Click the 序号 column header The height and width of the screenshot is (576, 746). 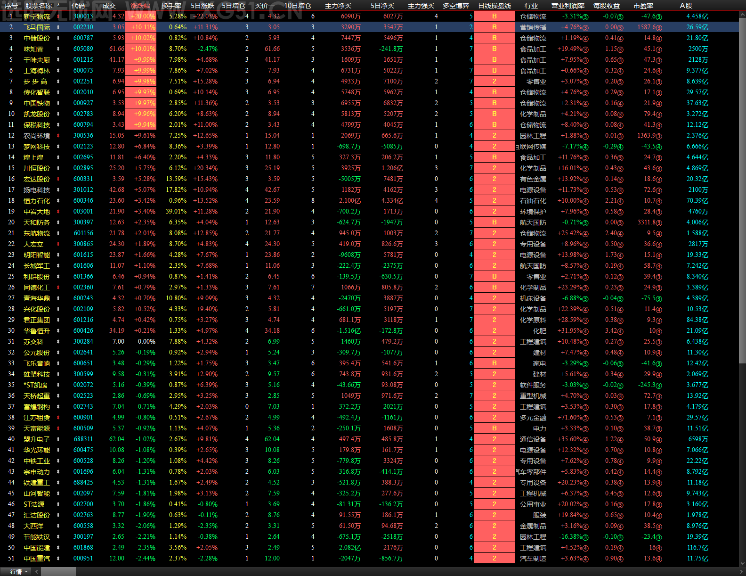point(11,6)
